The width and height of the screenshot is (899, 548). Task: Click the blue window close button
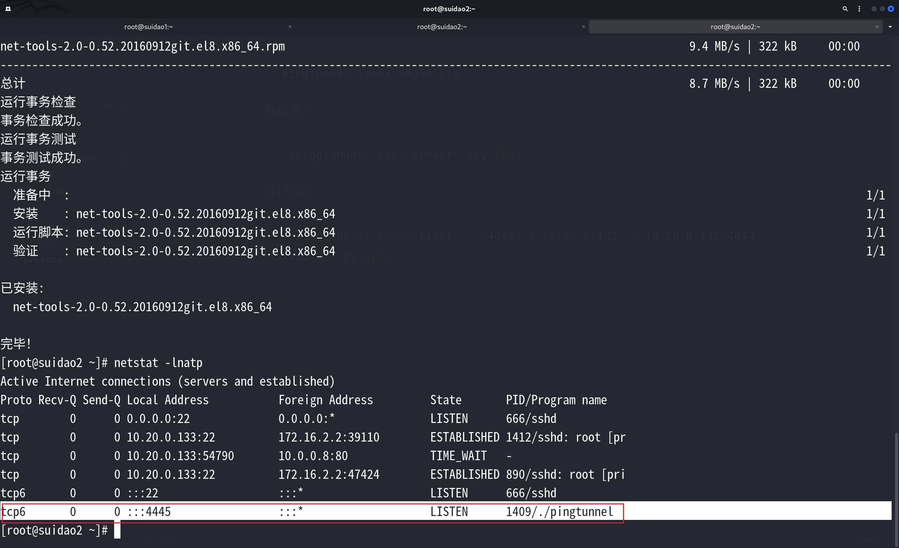[x=891, y=9]
